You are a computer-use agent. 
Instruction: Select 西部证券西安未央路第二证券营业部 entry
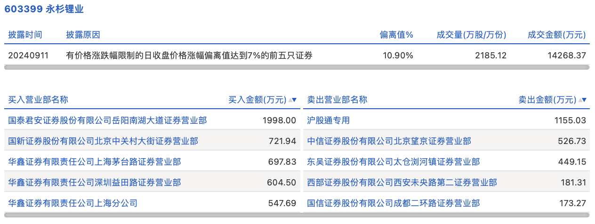402,183
